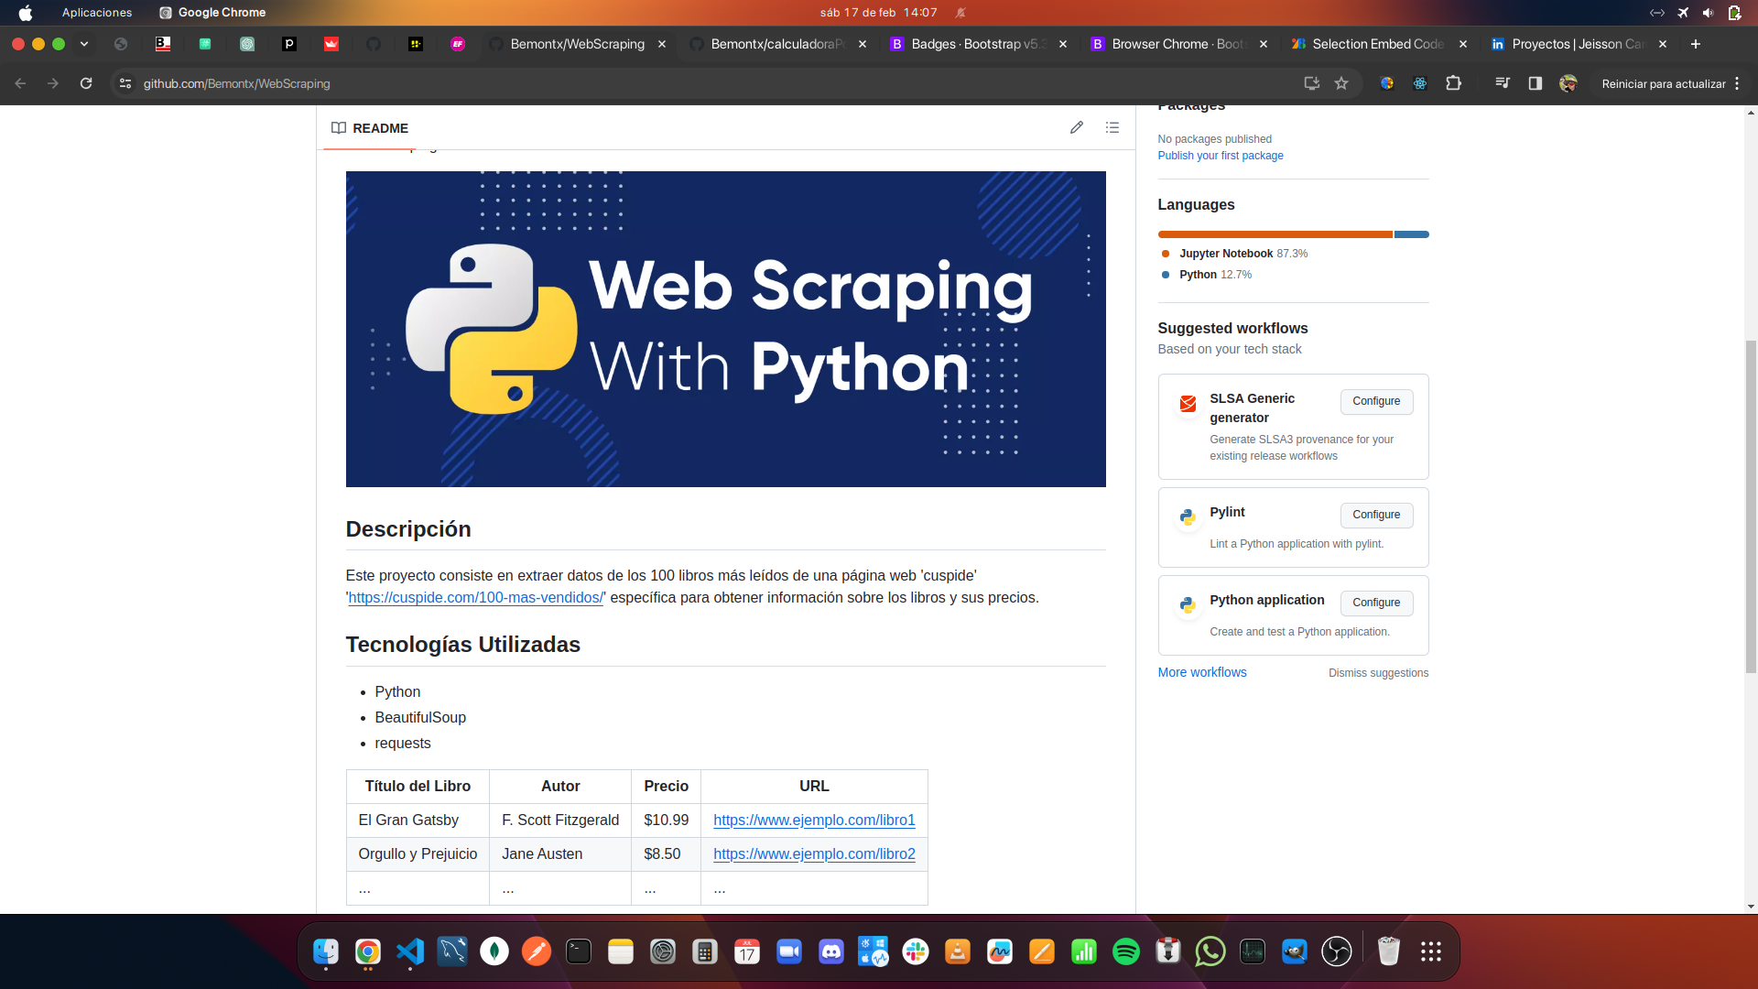Viewport: 1758px width, 989px height.
Task: Click the blue Python language bar segment
Action: [1411, 234]
